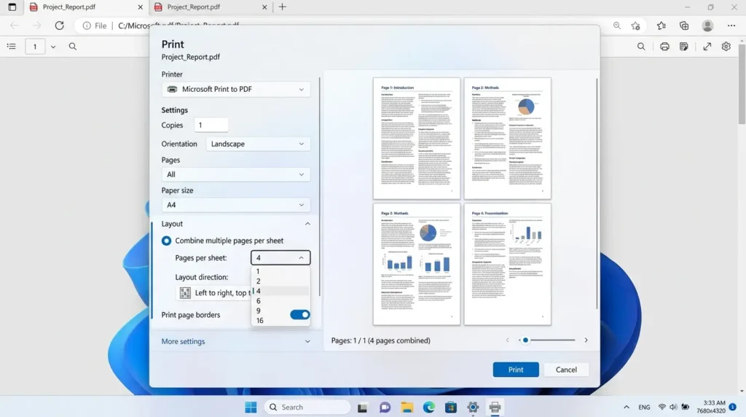746x417 pixels.
Task: Click the Print button
Action: 516,370
